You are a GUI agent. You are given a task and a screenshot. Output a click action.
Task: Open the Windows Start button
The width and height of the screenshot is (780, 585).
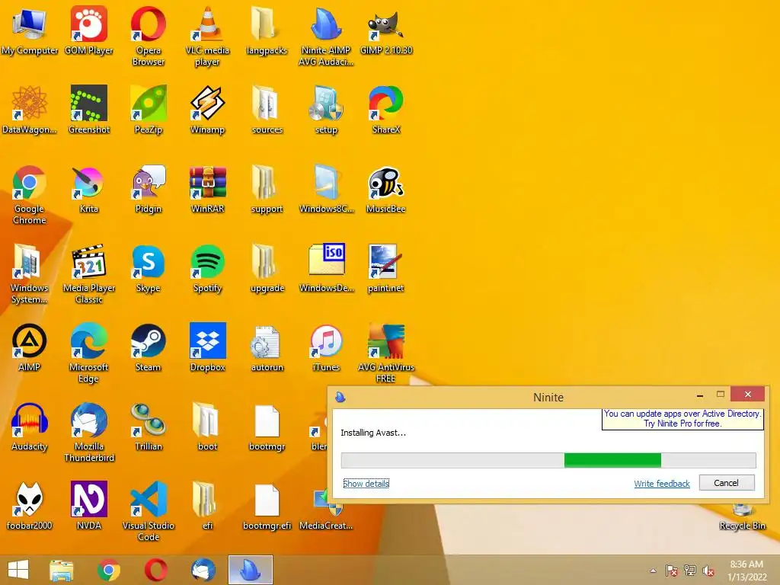tap(18, 570)
